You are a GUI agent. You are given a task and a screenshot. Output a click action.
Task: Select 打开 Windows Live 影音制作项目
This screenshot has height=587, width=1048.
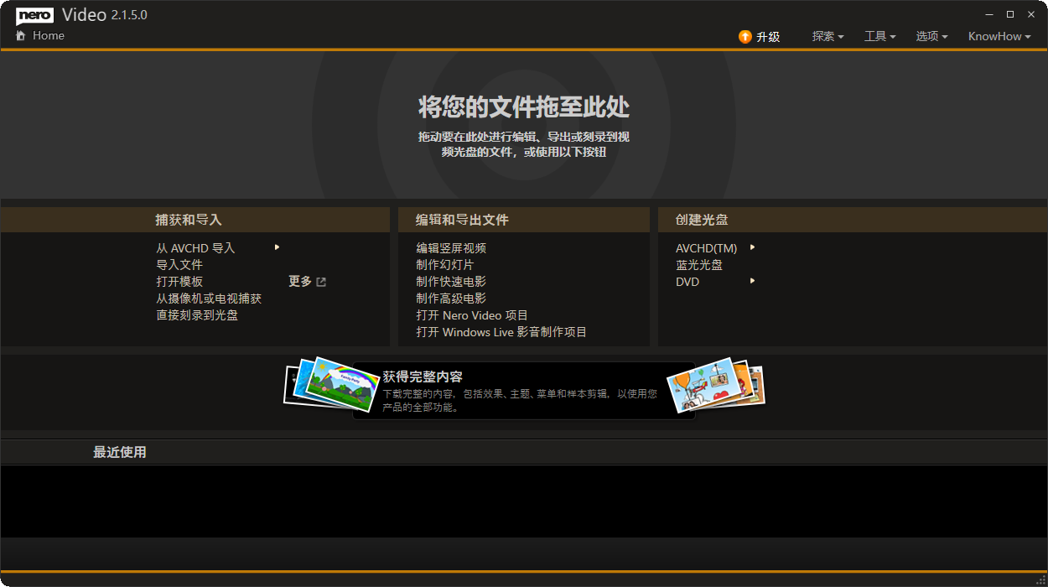pyautogui.click(x=501, y=332)
